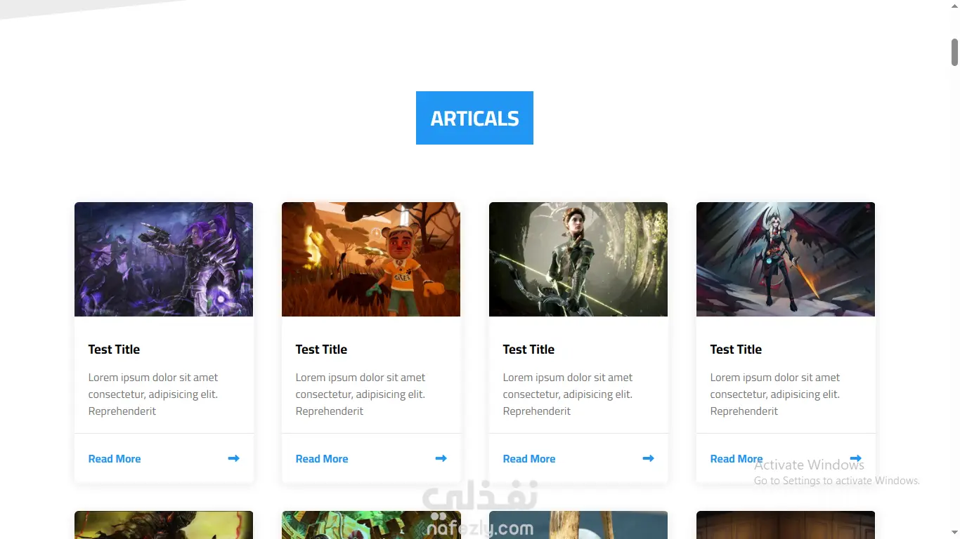This screenshot has width=960, height=539.
Task: Click the Lorem ipsum text in winged warrior card
Action: [x=775, y=394]
